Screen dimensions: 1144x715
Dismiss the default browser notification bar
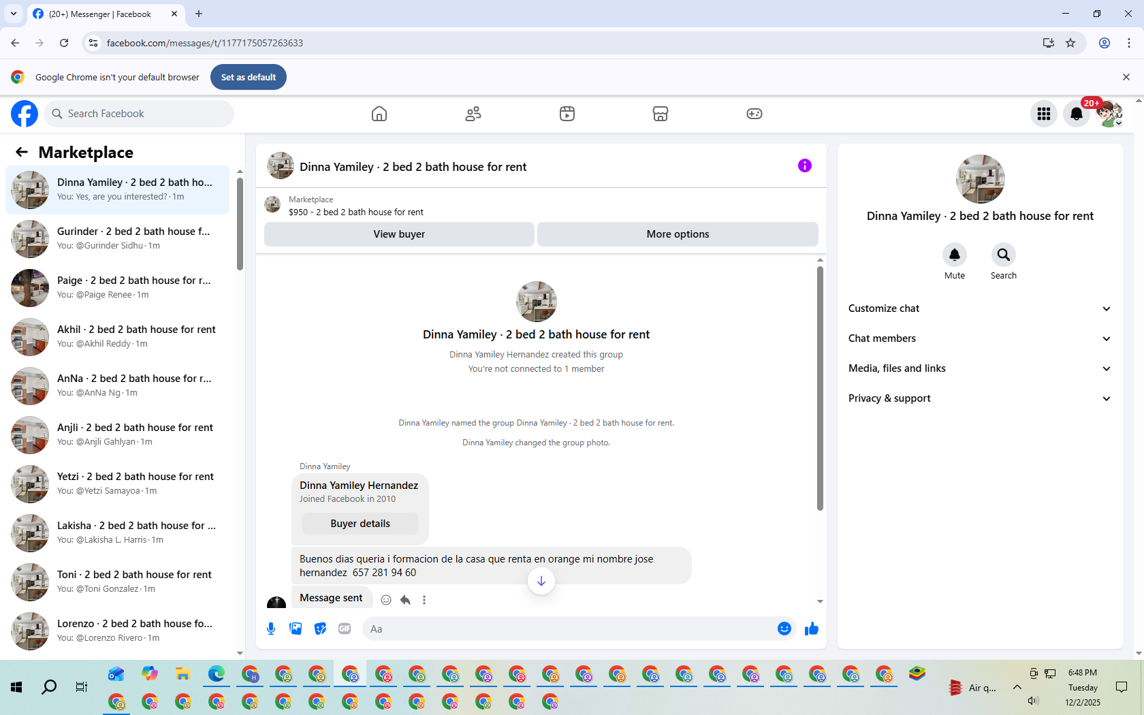coord(1126,77)
